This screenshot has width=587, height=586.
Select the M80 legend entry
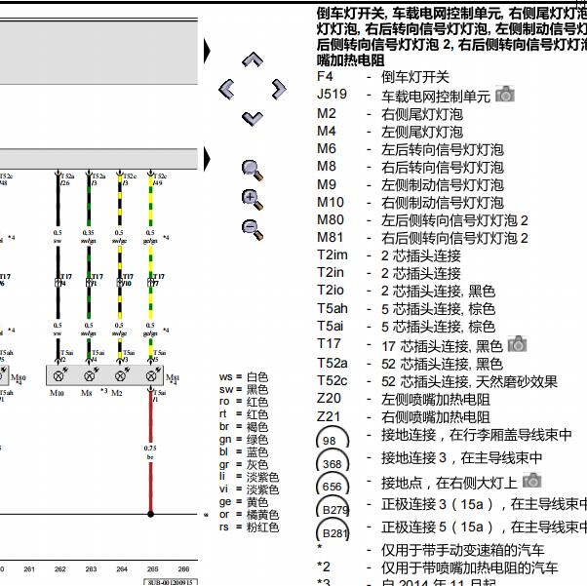point(422,219)
